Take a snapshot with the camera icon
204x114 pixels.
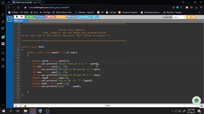point(173,8)
